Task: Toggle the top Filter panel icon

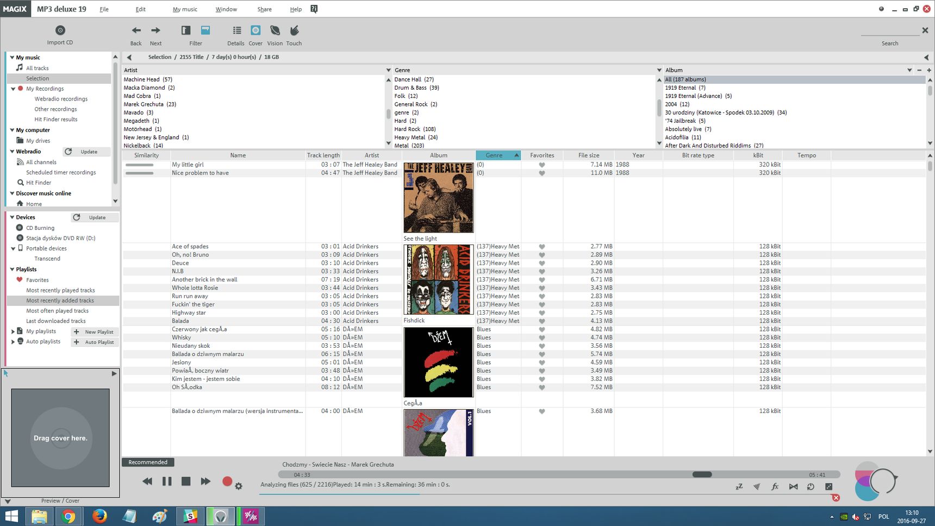Action: click(205, 30)
